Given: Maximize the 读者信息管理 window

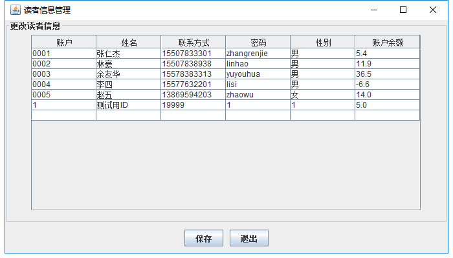Looking at the screenshot, I should (403, 10).
